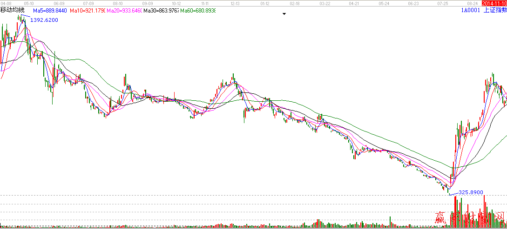Click the red watermark logo

(x=469, y=217)
